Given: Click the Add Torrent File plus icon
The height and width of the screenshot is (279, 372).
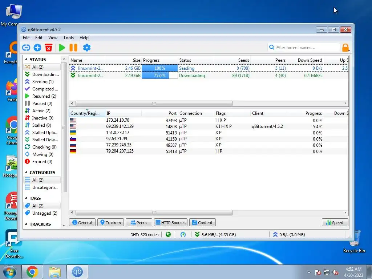Looking at the screenshot, I should [x=37, y=48].
